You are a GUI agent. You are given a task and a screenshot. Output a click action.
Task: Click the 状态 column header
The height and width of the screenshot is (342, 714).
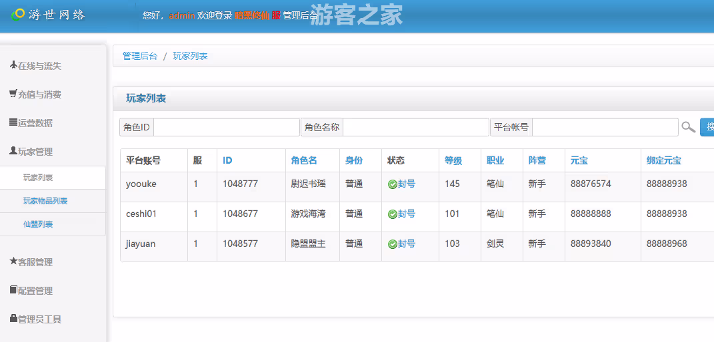[396, 160]
